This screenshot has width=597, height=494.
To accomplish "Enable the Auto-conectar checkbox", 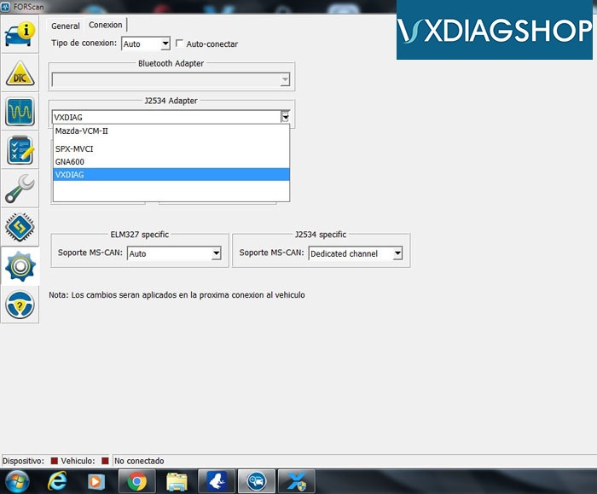I will (x=179, y=44).
